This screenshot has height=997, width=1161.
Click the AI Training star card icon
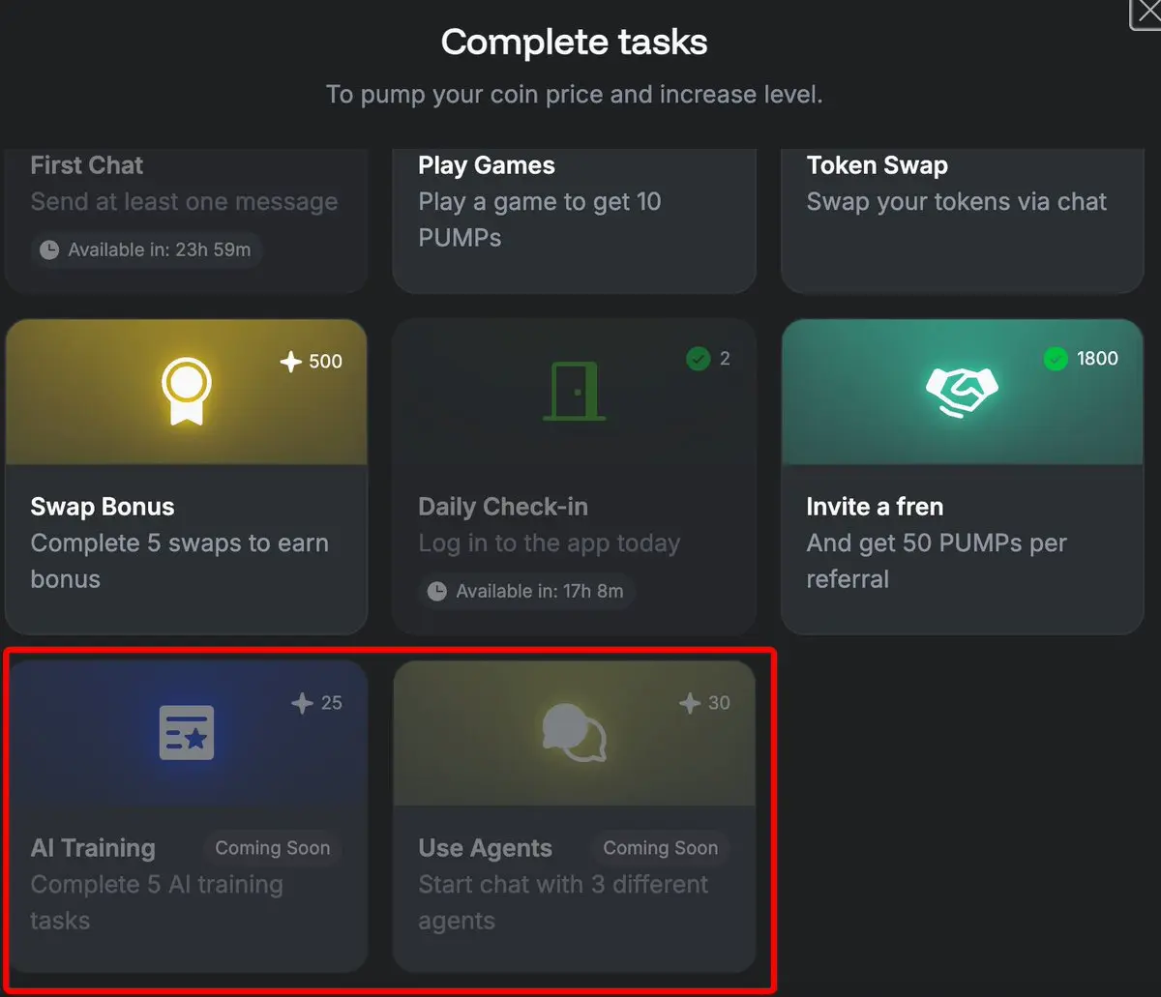click(186, 732)
